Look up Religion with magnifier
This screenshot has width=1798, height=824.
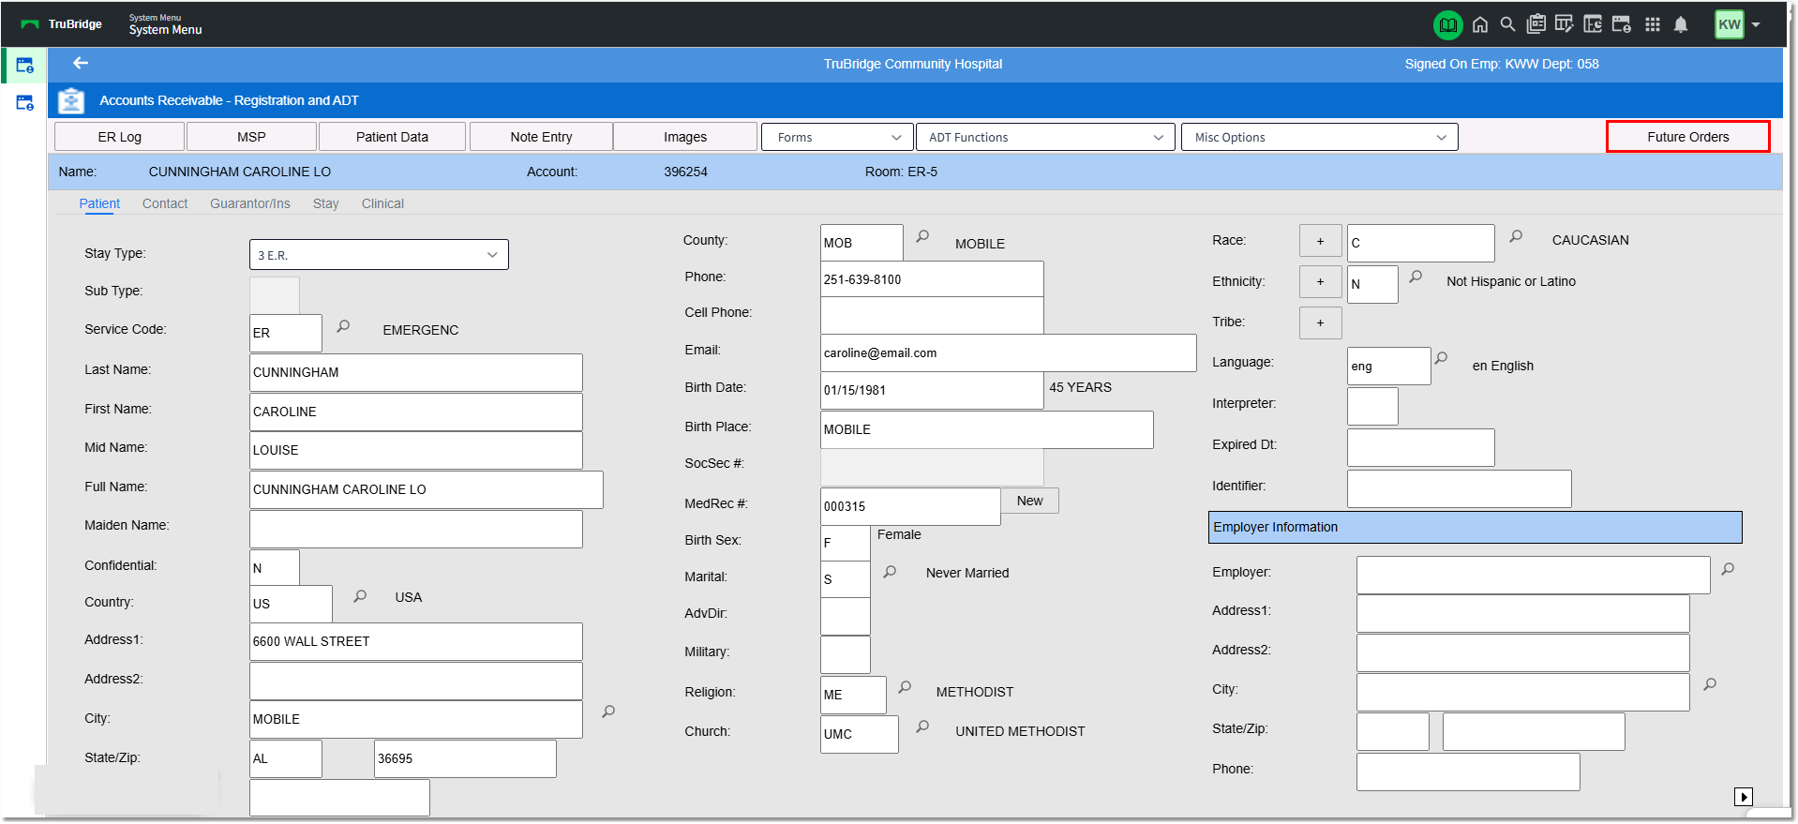point(905,688)
